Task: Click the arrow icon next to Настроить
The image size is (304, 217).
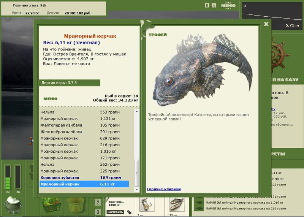Action: click(129, 212)
